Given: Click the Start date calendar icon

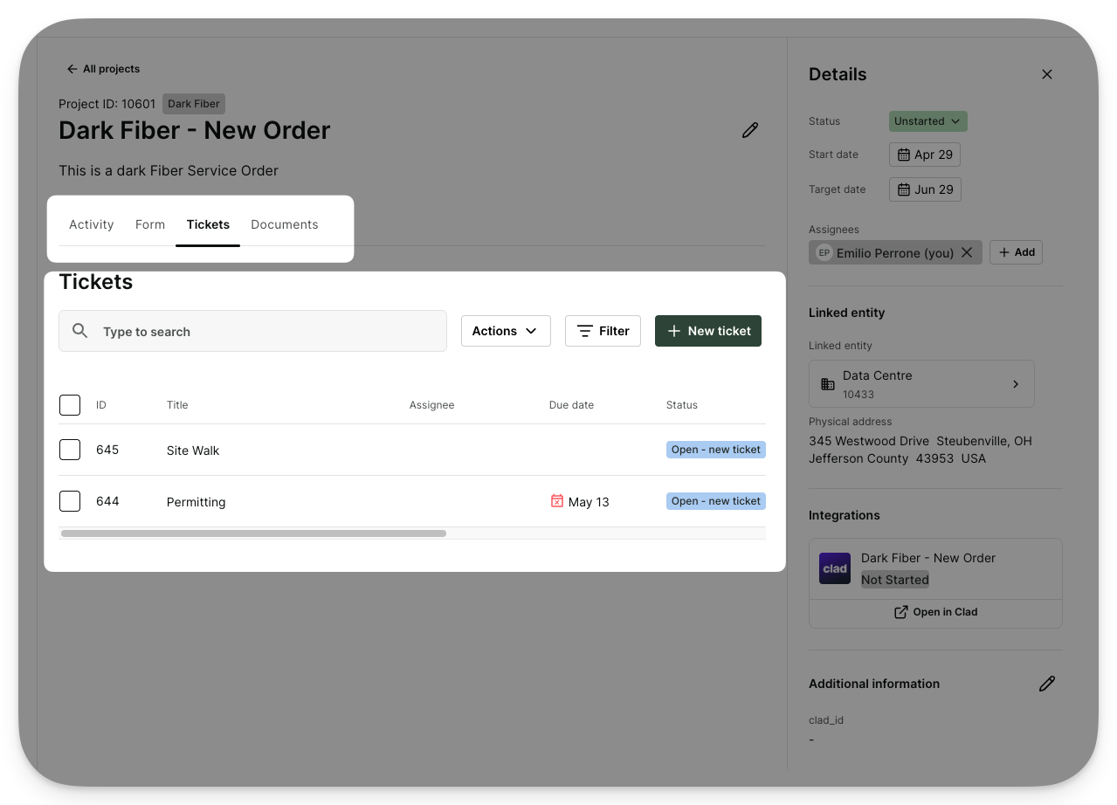Looking at the screenshot, I should pos(904,155).
